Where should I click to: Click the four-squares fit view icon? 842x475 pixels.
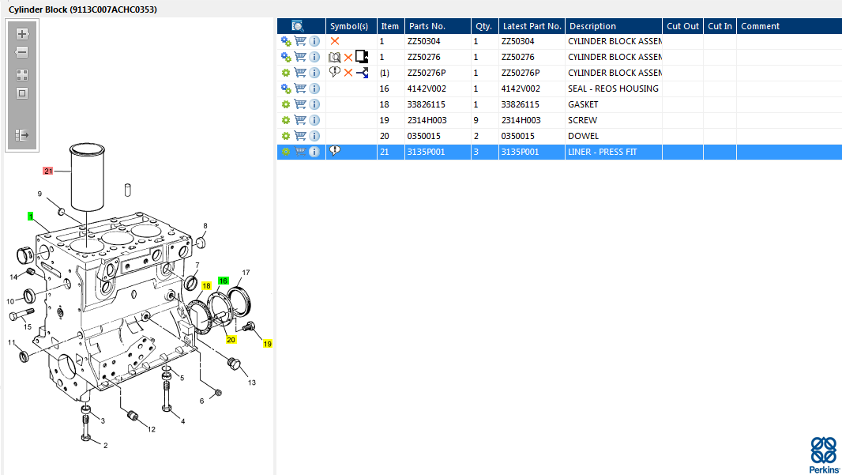22,75
